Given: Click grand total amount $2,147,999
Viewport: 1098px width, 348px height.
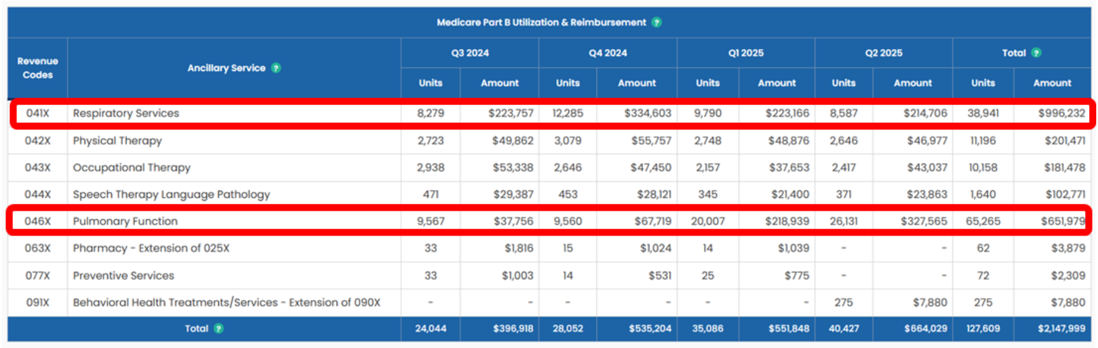Looking at the screenshot, I should point(1061,329).
